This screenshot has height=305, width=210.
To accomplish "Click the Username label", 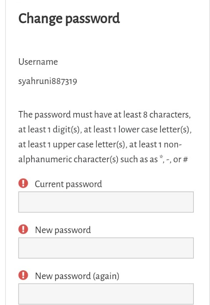I will click(x=38, y=62).
